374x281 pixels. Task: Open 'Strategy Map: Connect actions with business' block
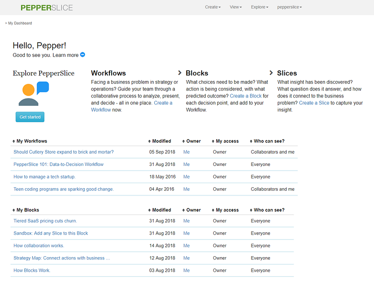tap(62, 258)
